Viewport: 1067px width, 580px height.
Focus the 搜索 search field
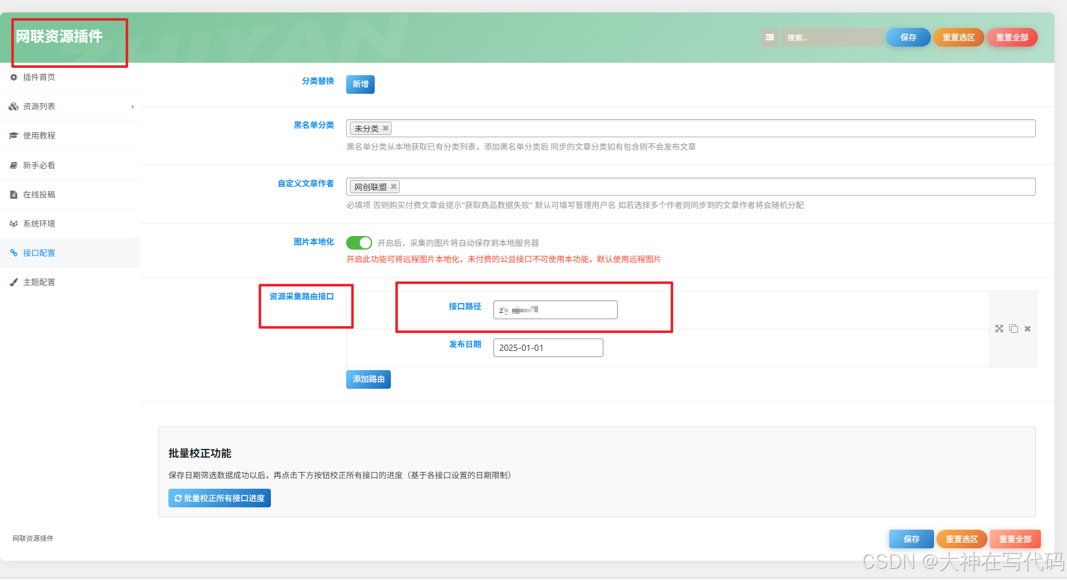(x=831, y=37)
